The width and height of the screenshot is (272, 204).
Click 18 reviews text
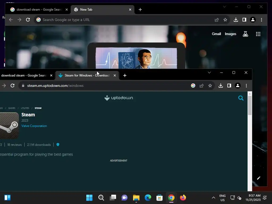pos(14,145)
